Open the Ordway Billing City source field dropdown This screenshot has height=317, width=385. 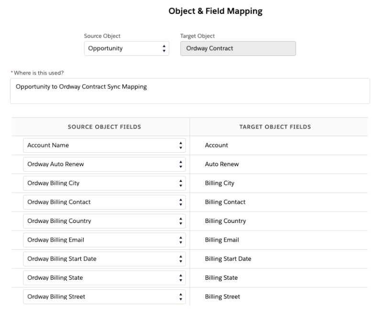coord(104,183)
